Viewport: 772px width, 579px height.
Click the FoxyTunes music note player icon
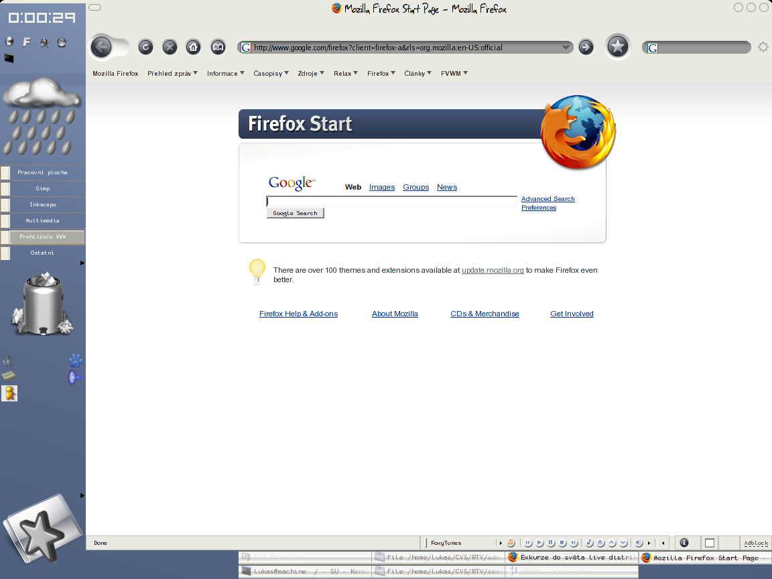[511, 543]
